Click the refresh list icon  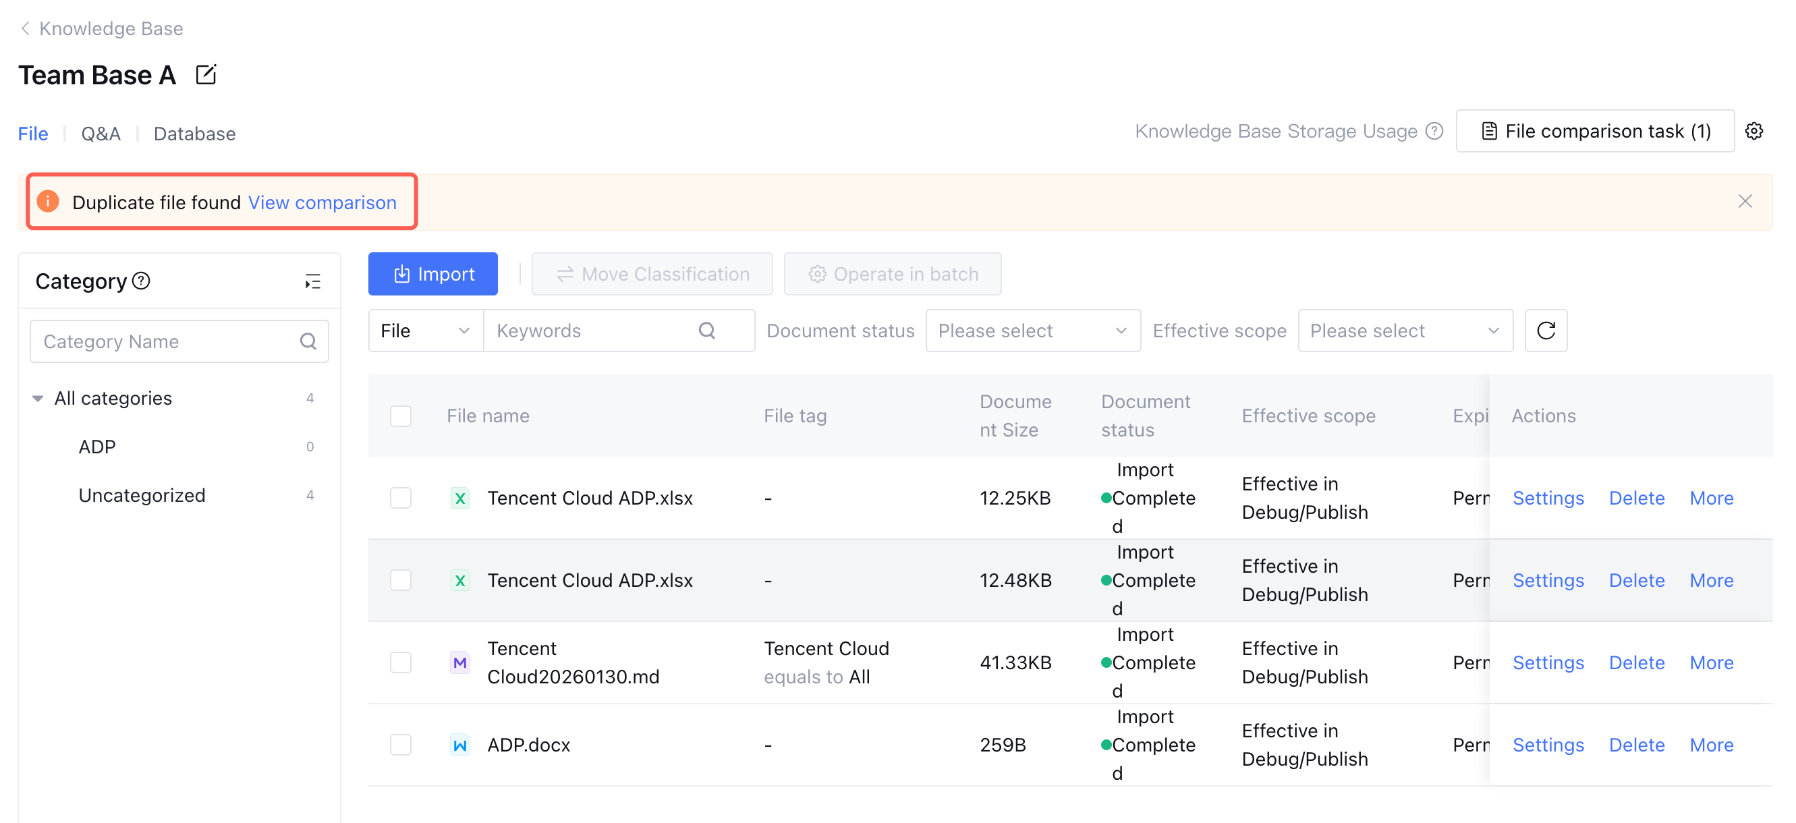coord(1545,331)
